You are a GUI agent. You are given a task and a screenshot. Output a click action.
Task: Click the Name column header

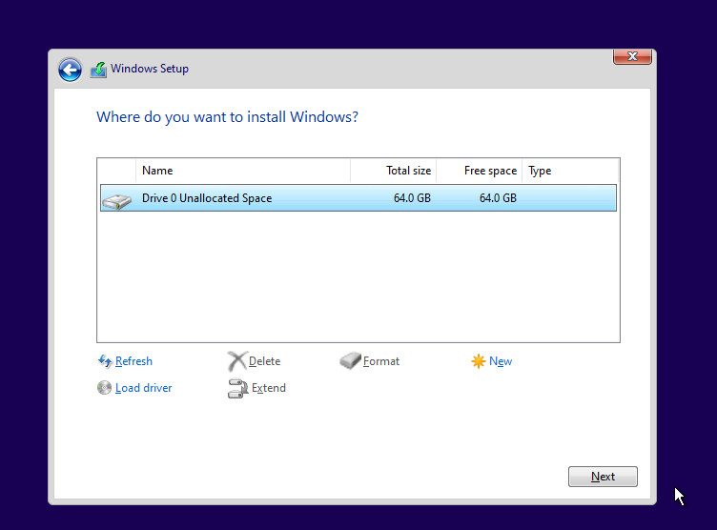click(243, 171)
